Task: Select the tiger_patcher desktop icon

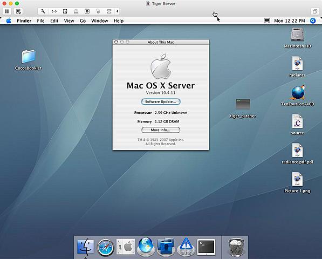Action: [243, 108]
